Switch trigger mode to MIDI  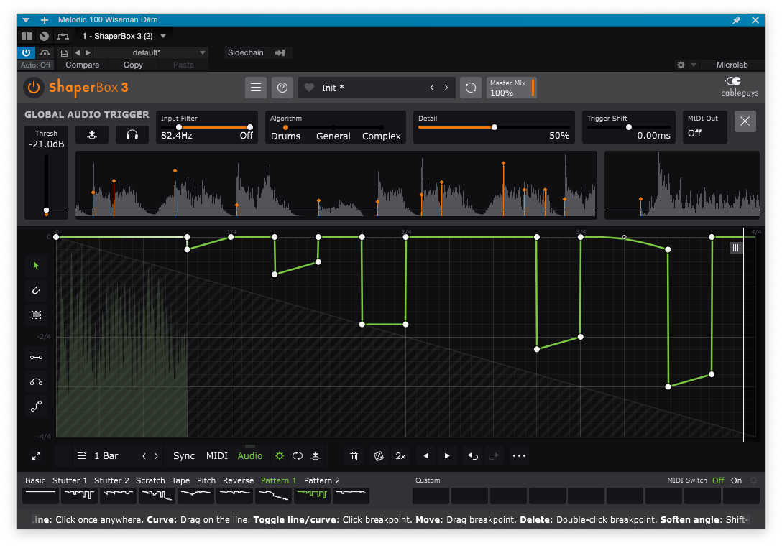(x=217, y=456)
